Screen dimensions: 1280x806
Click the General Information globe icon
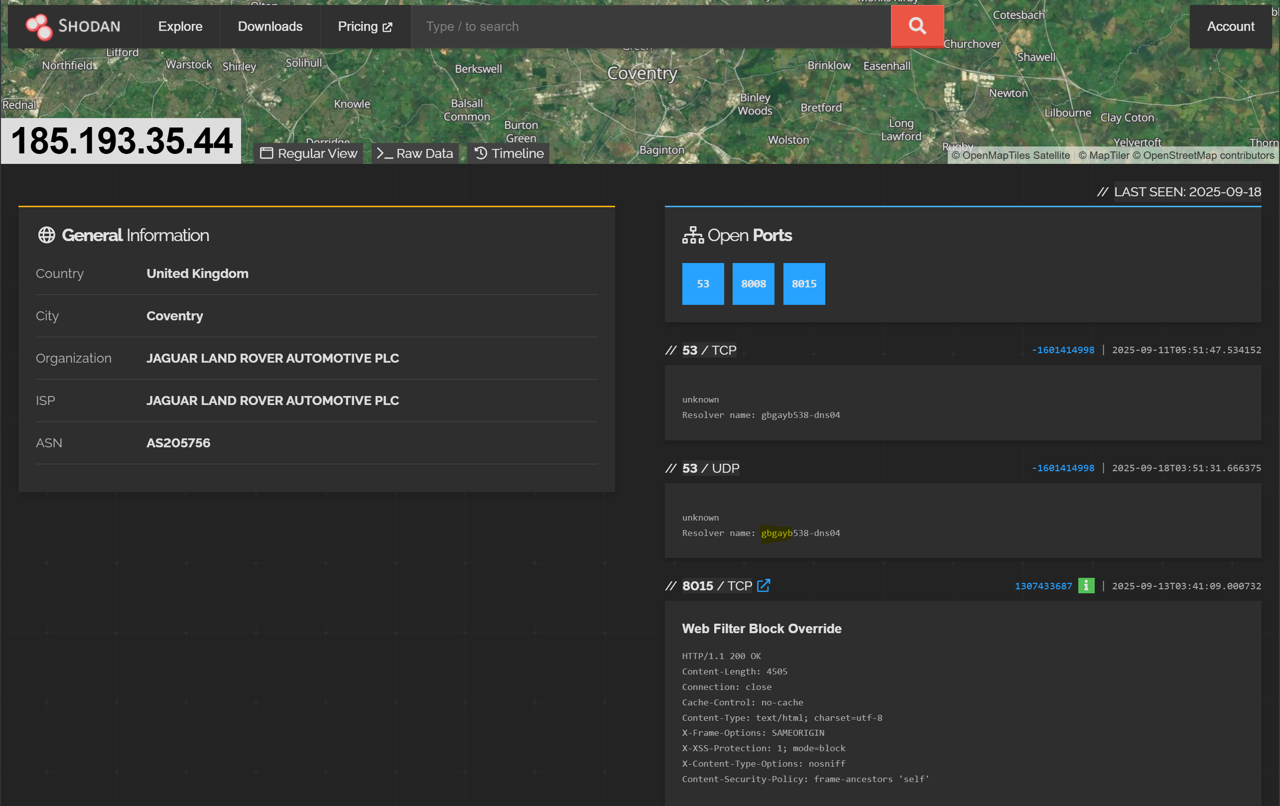point(47,235)
